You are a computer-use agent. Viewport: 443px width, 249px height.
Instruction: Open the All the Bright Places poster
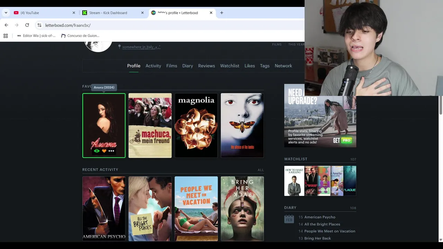coord(150,209)
